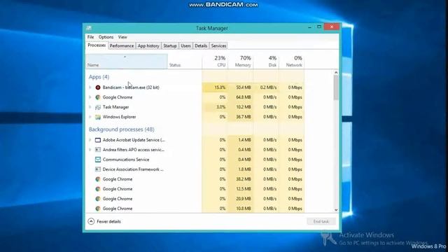
Task: Expand the Task Manager app group
Action: point(90,107)
